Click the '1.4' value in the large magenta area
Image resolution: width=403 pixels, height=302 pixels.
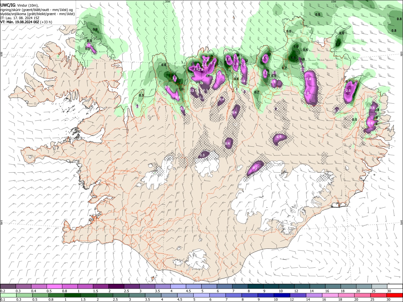309,79
